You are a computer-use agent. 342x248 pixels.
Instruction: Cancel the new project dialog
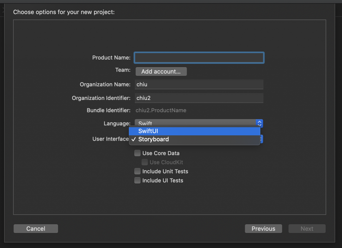coord(36,229)
